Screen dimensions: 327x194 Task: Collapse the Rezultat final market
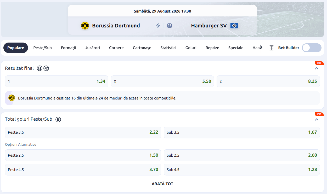pos(317,68)
